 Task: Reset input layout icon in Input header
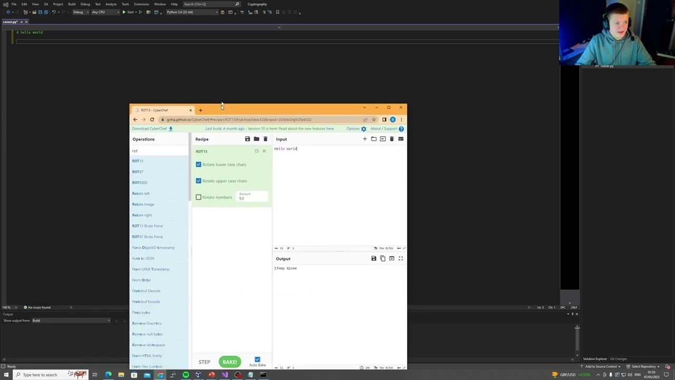coord(401,139)
